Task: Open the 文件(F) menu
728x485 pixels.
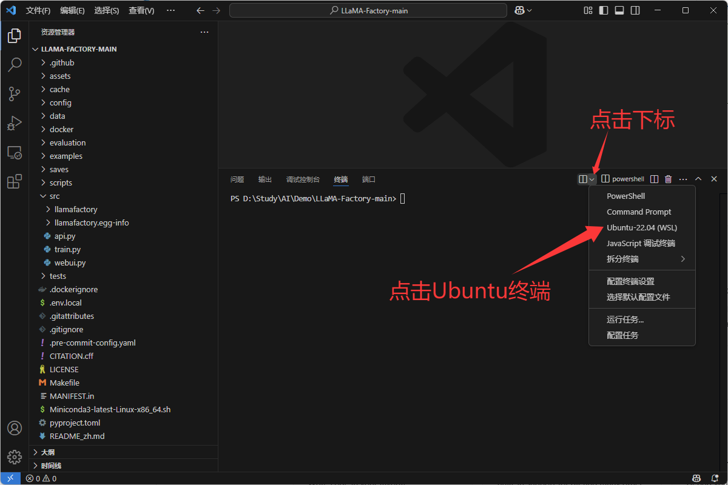Action: 38,10
